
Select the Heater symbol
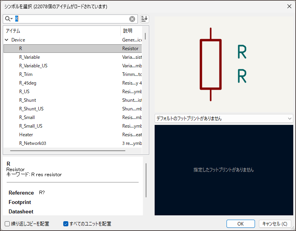[x=26, y=135]
